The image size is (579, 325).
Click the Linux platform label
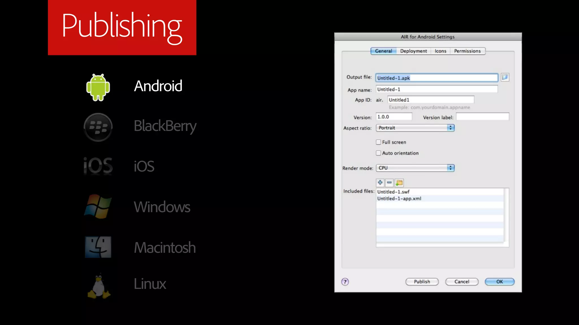[150, 284]
